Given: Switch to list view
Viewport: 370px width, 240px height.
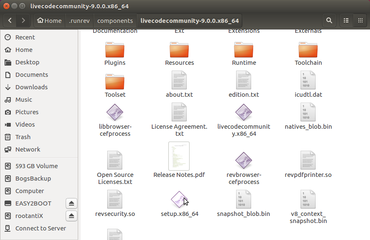Looking at the screenshot, I should (346, 21).
